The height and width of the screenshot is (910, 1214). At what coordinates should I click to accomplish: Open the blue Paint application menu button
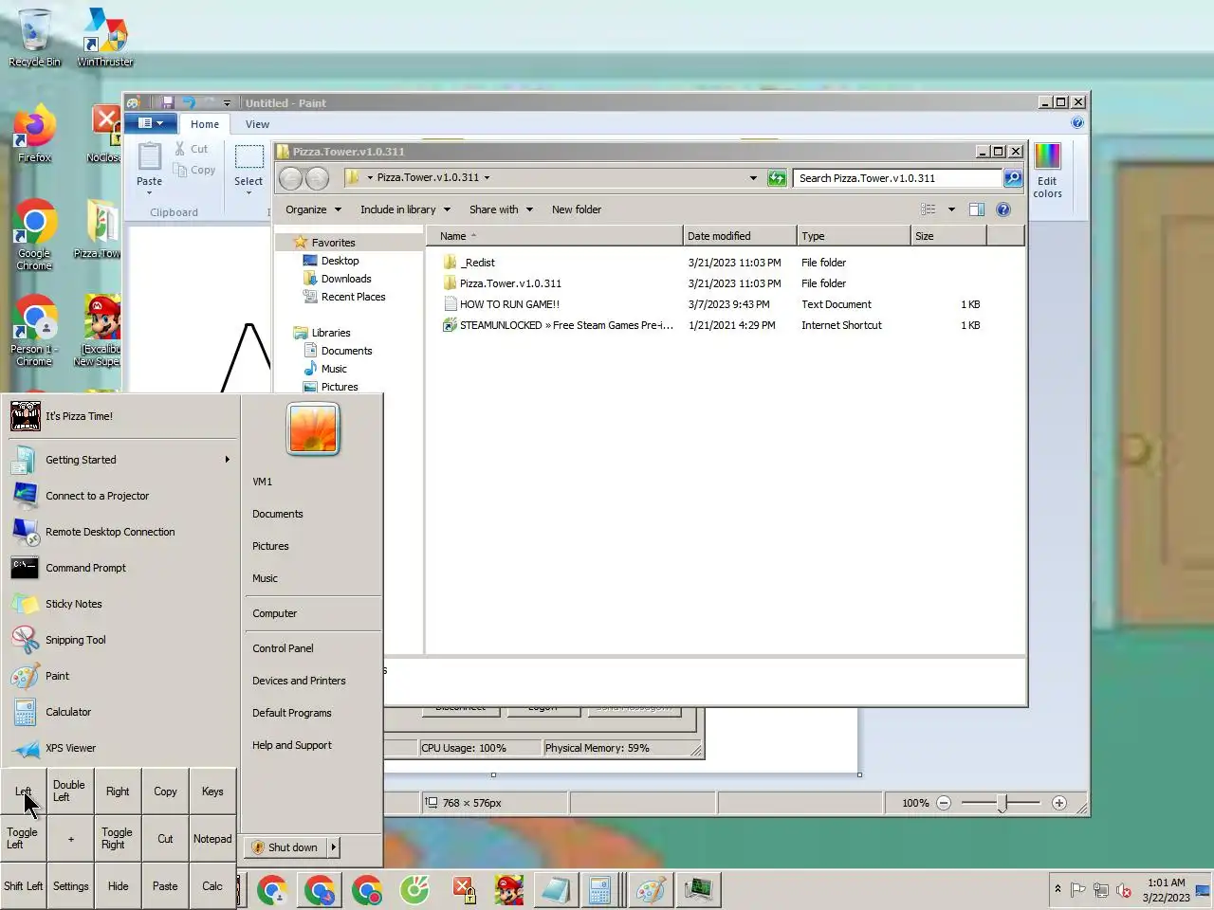coord(150,123)
